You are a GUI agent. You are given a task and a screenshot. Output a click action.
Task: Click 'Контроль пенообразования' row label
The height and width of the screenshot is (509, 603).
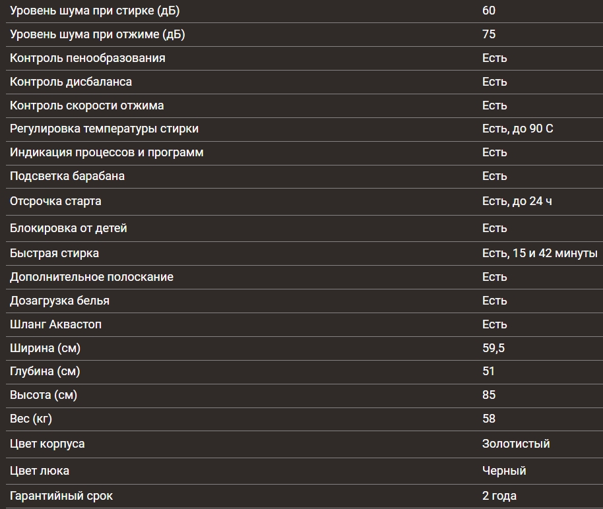pos(88,58)
